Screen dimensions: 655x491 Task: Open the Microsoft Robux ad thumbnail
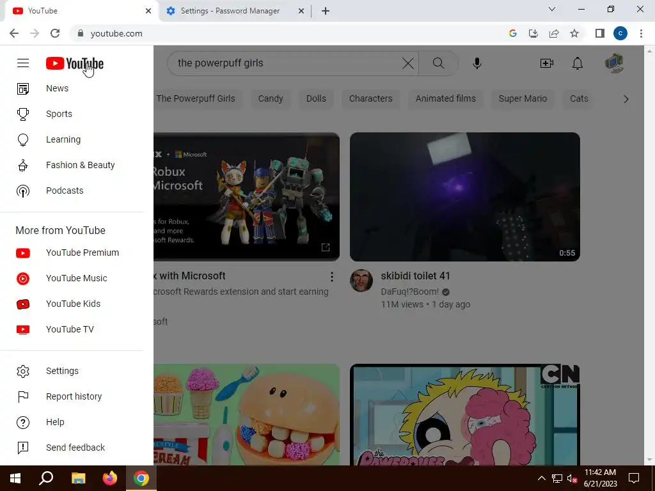[246, 197]
